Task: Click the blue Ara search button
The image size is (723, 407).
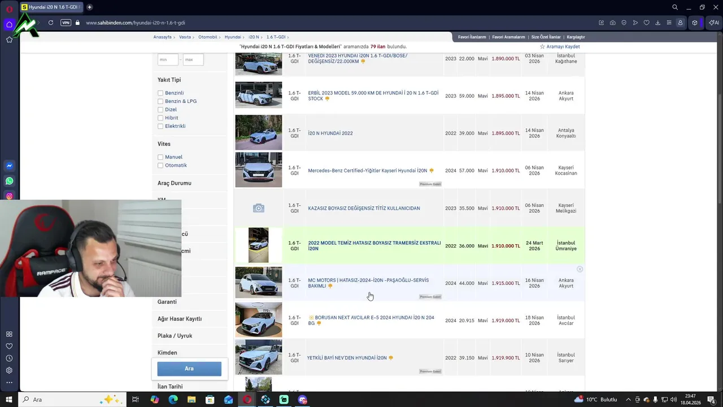Action: pyautogui.click(x=189, y=369)
